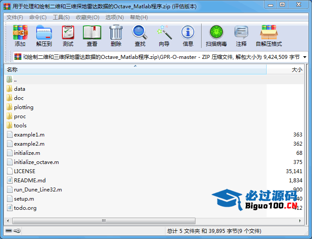Sort files by 大小 column header
312x239 pixels.
coord(285,70)
